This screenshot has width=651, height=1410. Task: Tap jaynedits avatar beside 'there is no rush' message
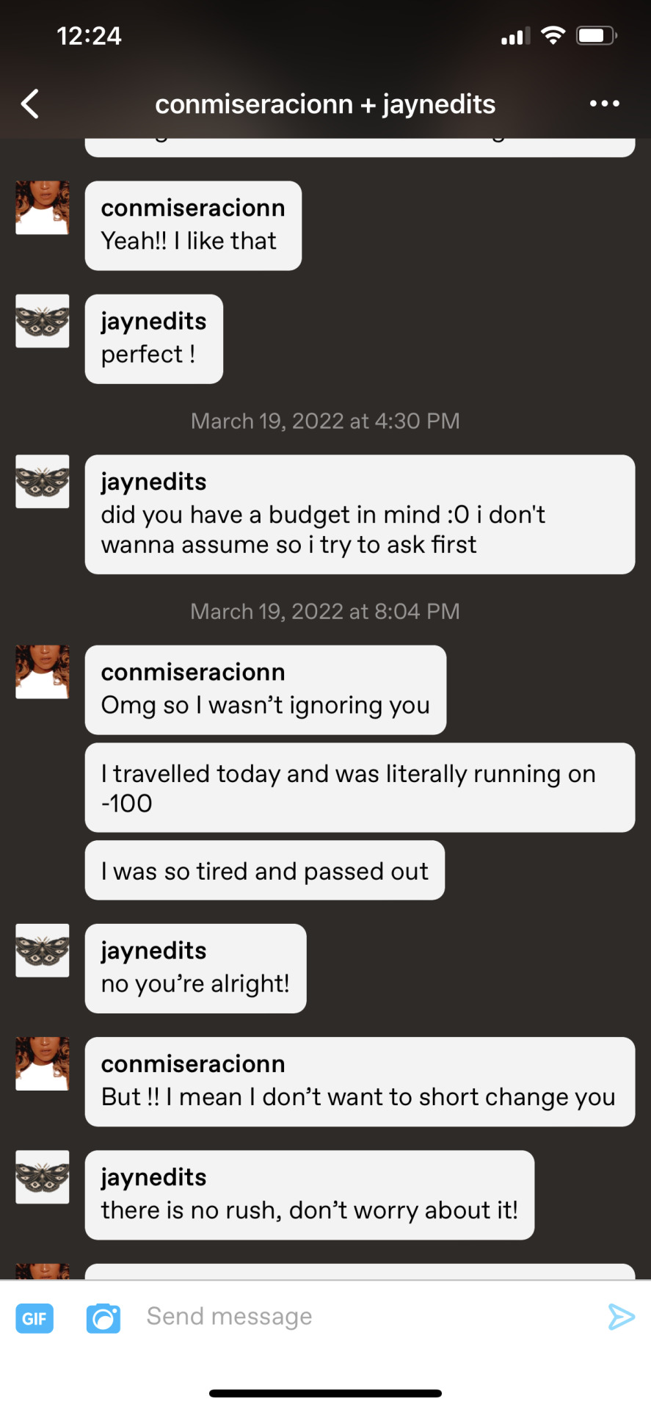[x=43, y=1177]
